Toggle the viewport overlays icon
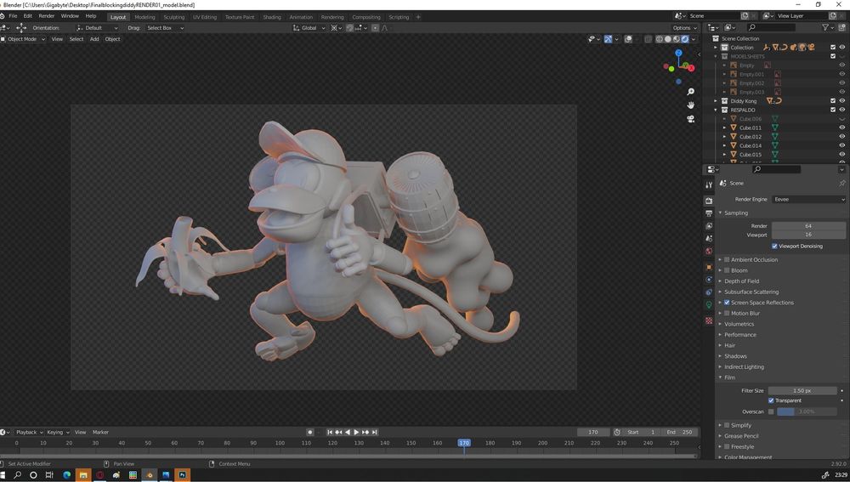The height and width of the screenshot is (482, 850). coord(628,39)
